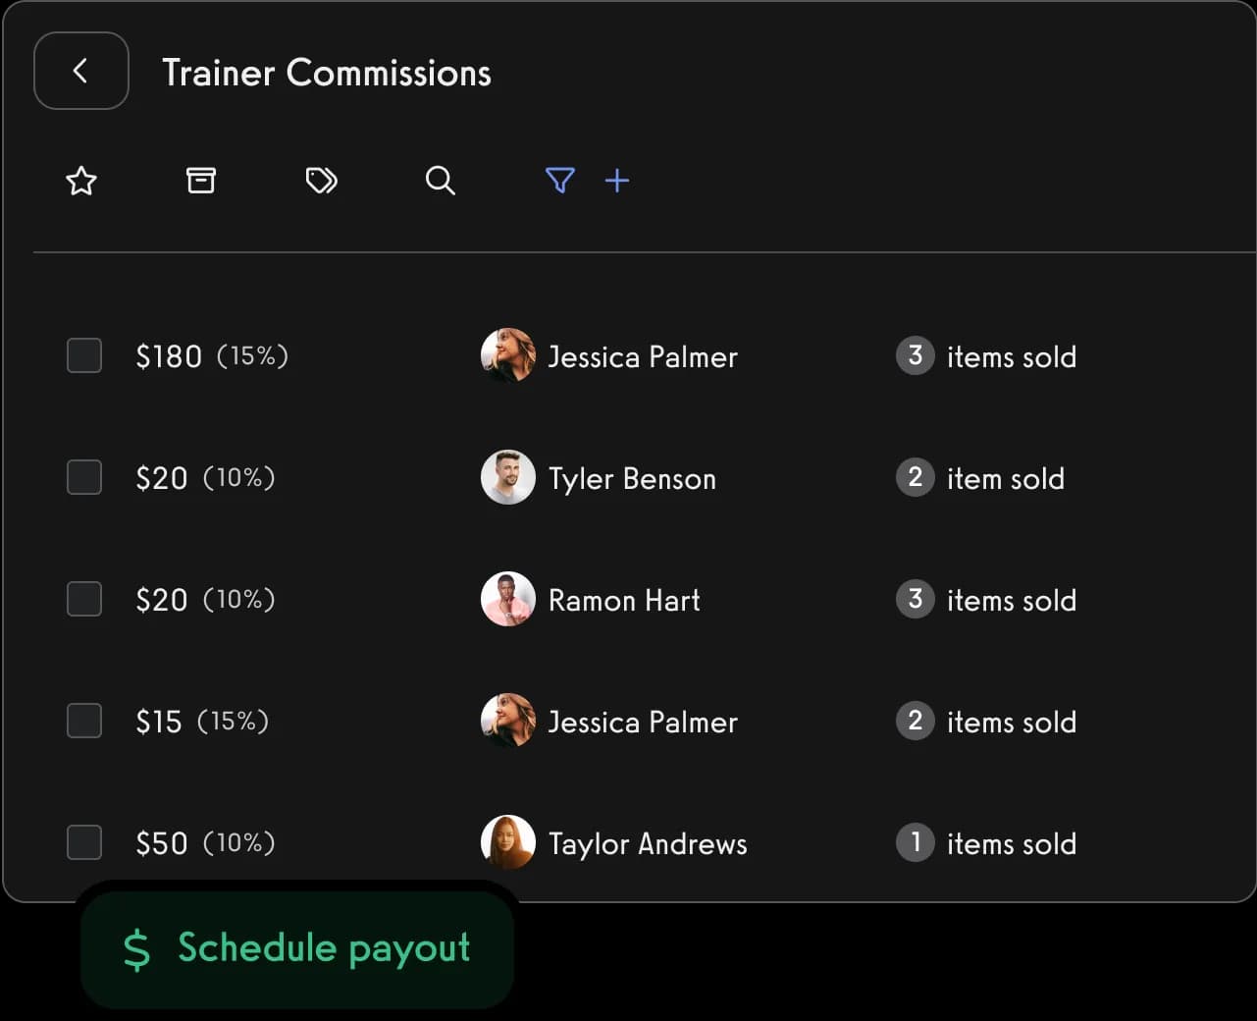Select the Ramon Hart row checkbox
The image size is (1257, 1021).
(84, 599)
